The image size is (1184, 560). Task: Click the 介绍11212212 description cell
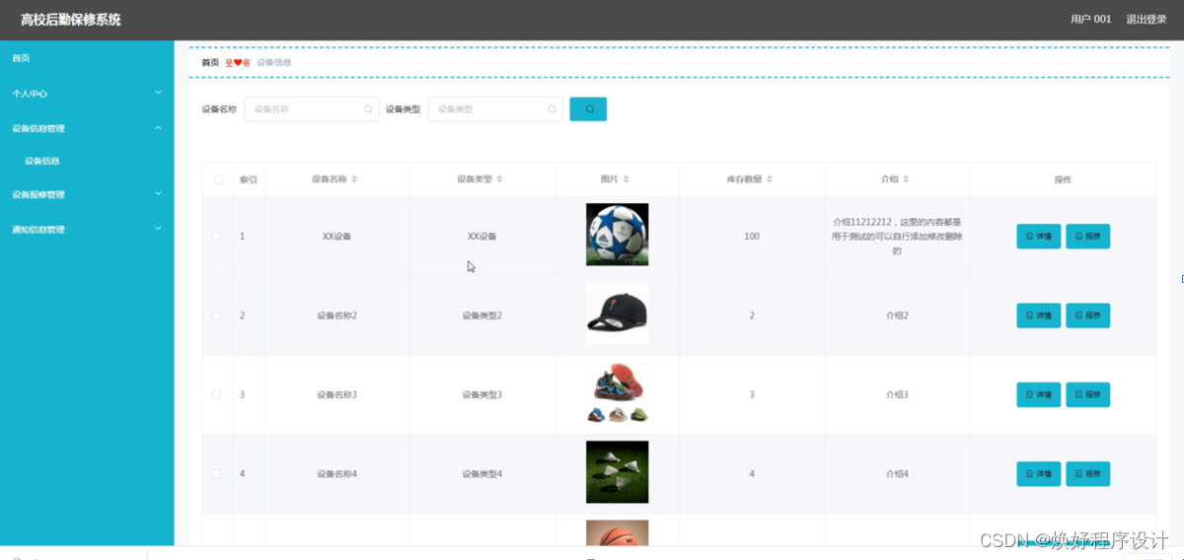click(897, 237)
